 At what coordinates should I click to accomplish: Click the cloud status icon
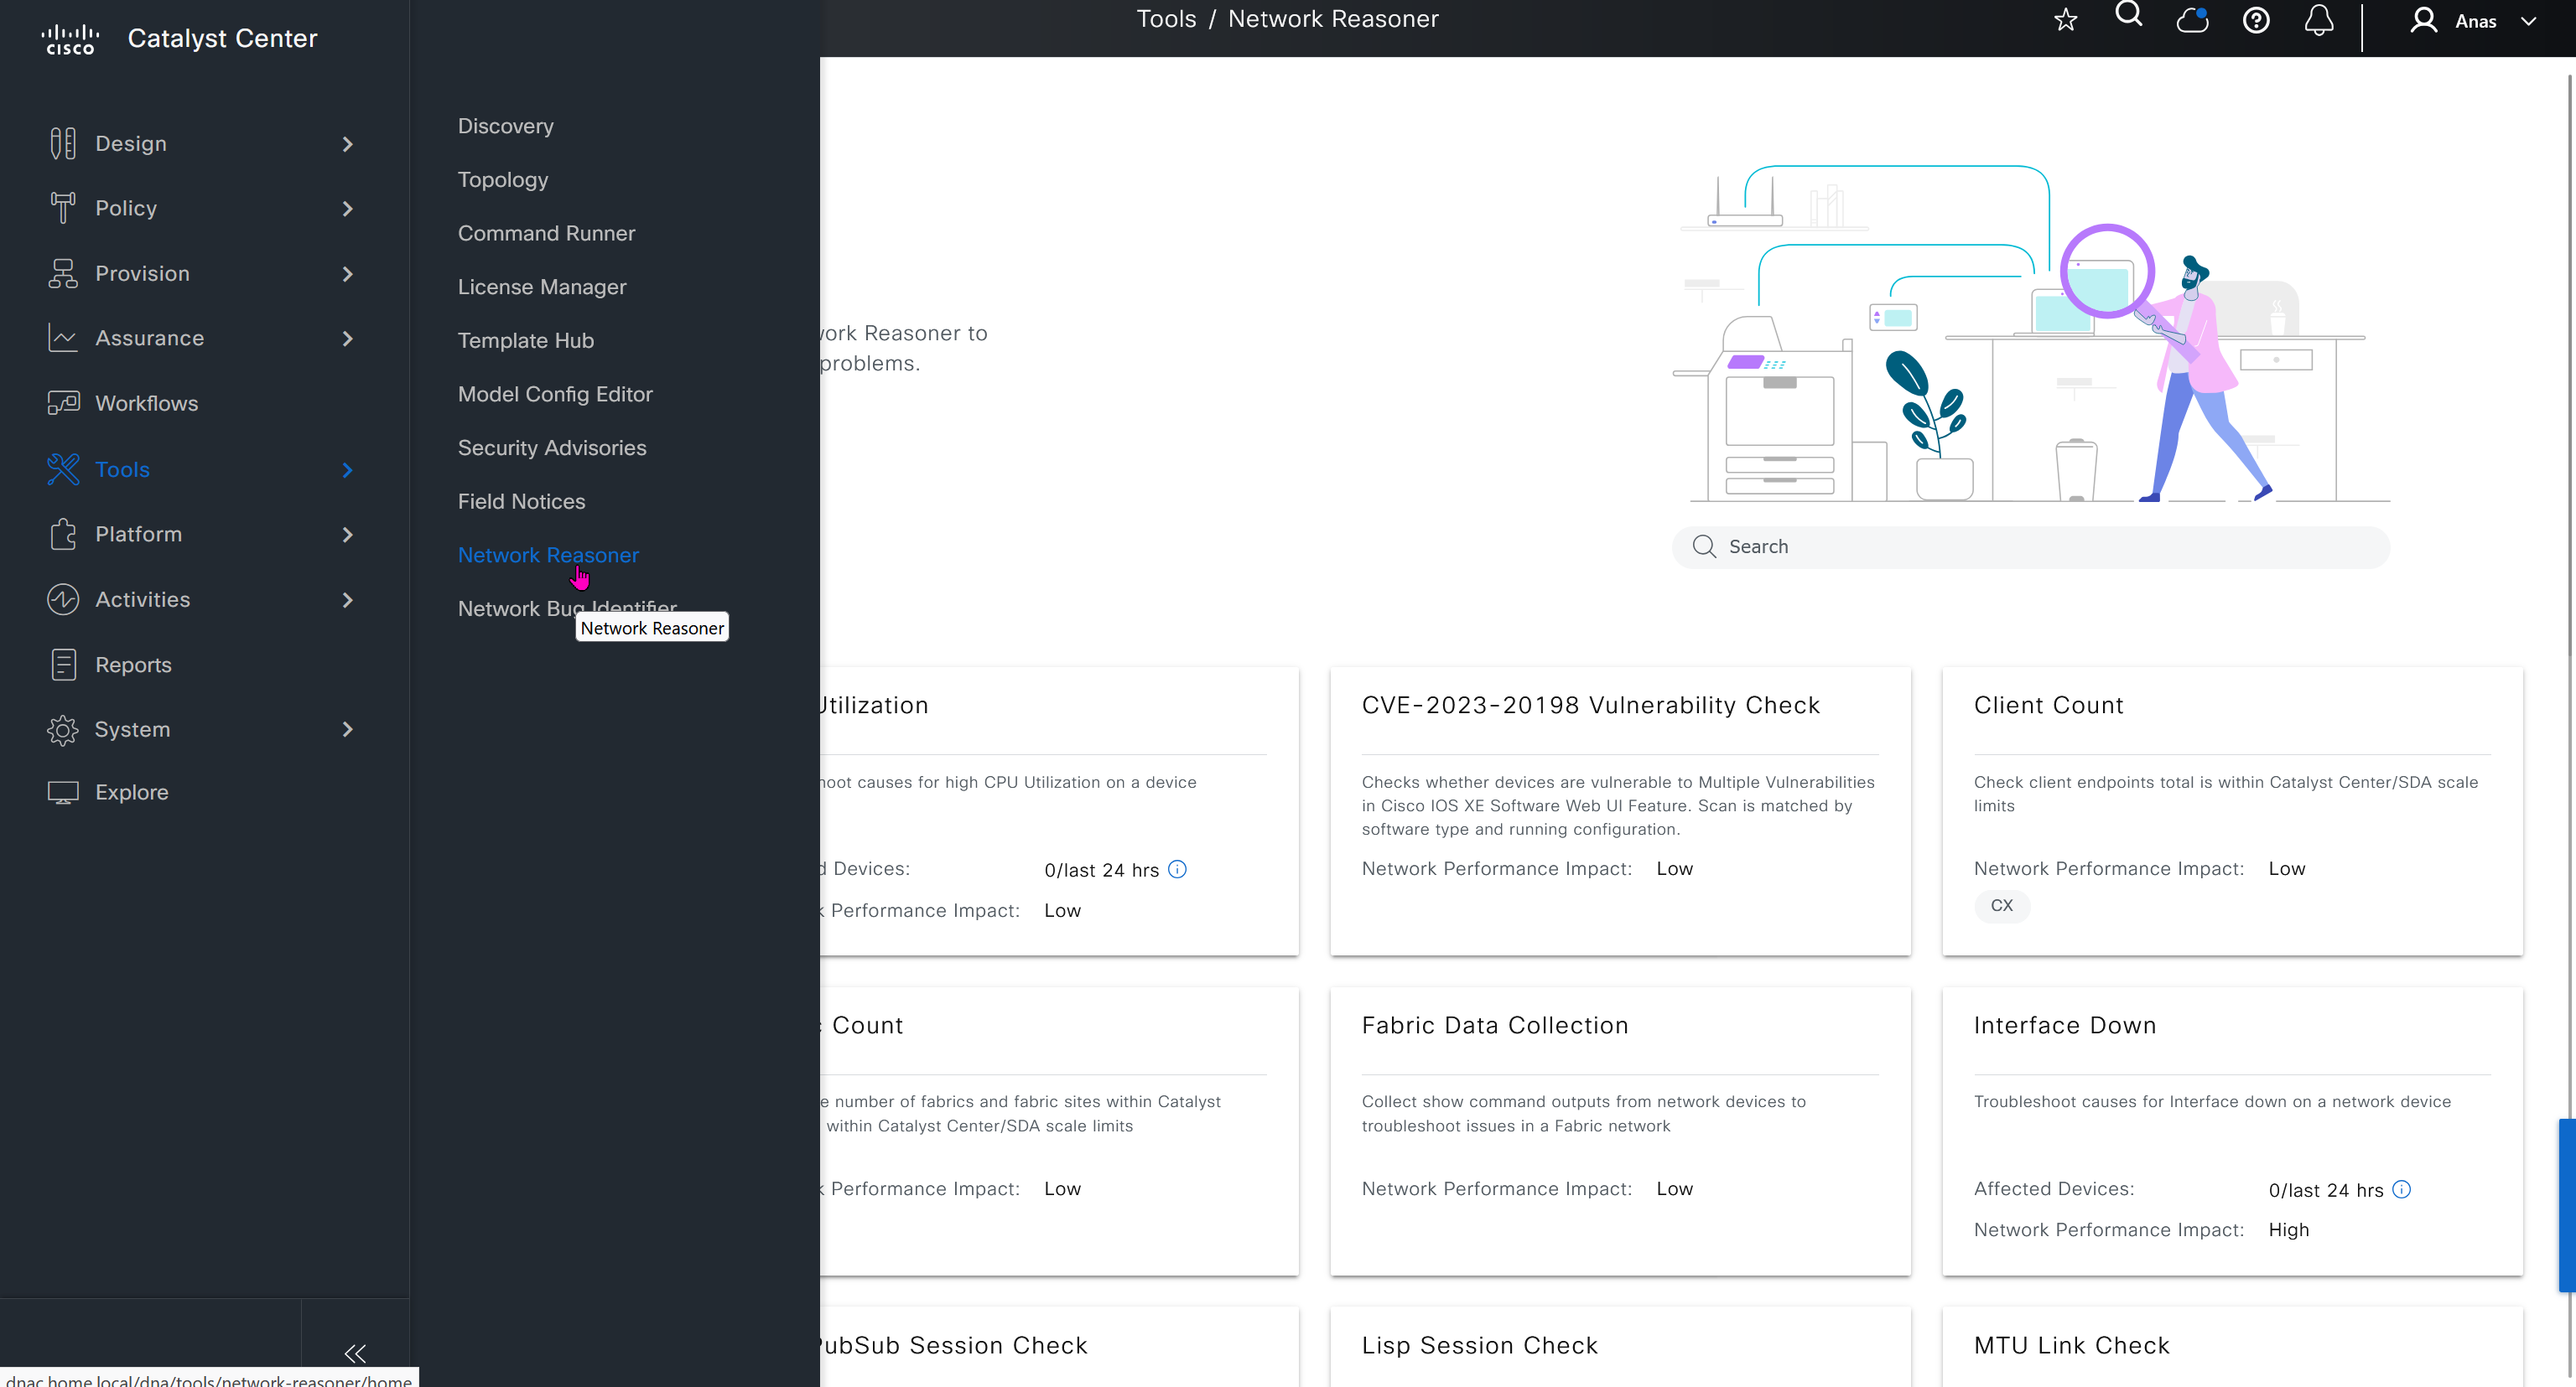pos(2192,20)
